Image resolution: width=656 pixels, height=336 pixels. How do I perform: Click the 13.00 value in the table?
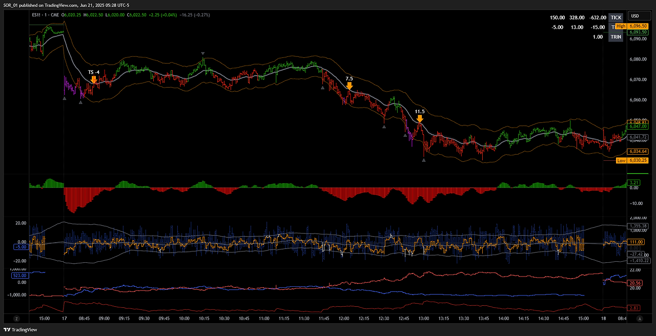[577, 27]
